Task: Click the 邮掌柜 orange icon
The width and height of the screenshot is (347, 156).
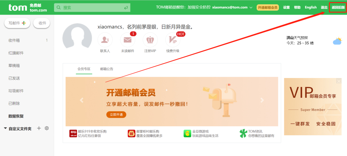Action: pos(131,133)
